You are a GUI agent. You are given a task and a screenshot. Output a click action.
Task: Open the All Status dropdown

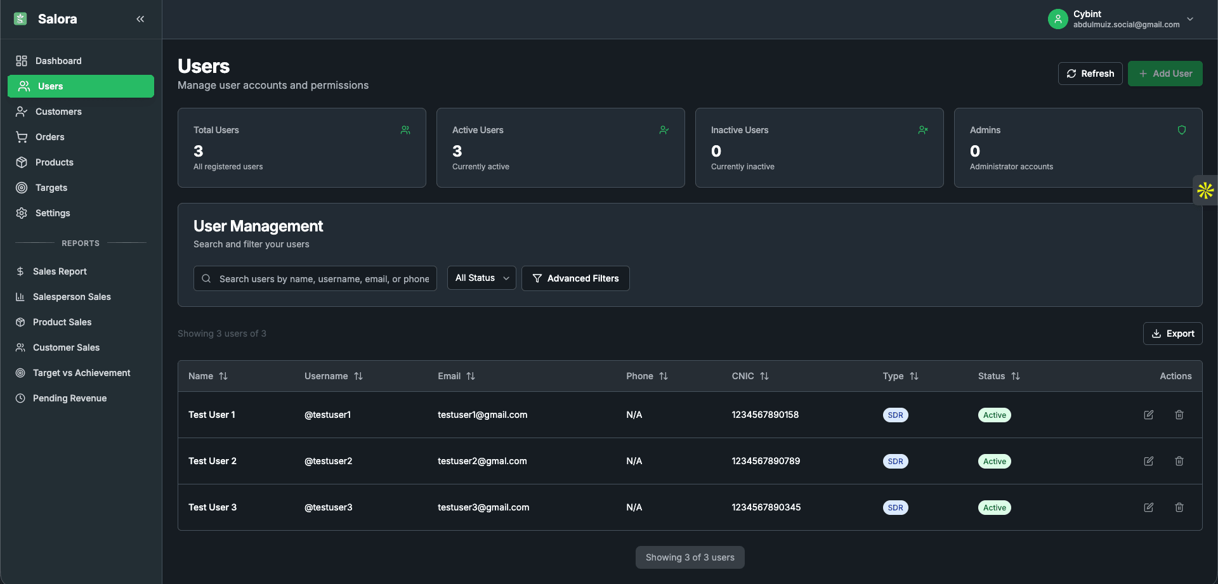(481, 278)
